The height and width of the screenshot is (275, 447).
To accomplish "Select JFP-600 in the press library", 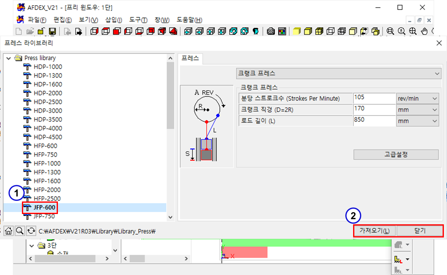I will (x=44, y=207).
